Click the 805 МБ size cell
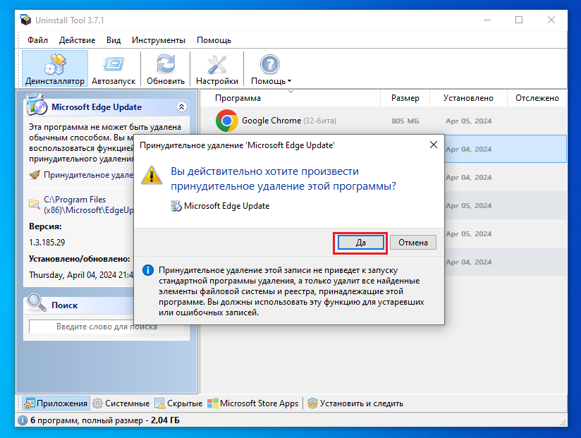The image size is (581, 438). 405,121
